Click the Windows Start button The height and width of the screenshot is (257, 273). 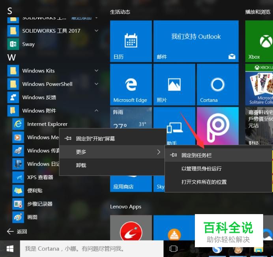pyautogui.click(x=10, y=249)
